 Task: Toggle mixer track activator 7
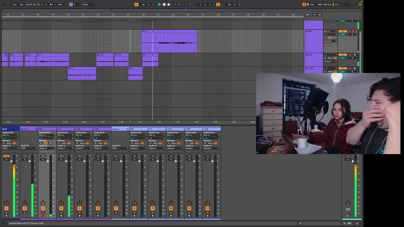[116, 208]
